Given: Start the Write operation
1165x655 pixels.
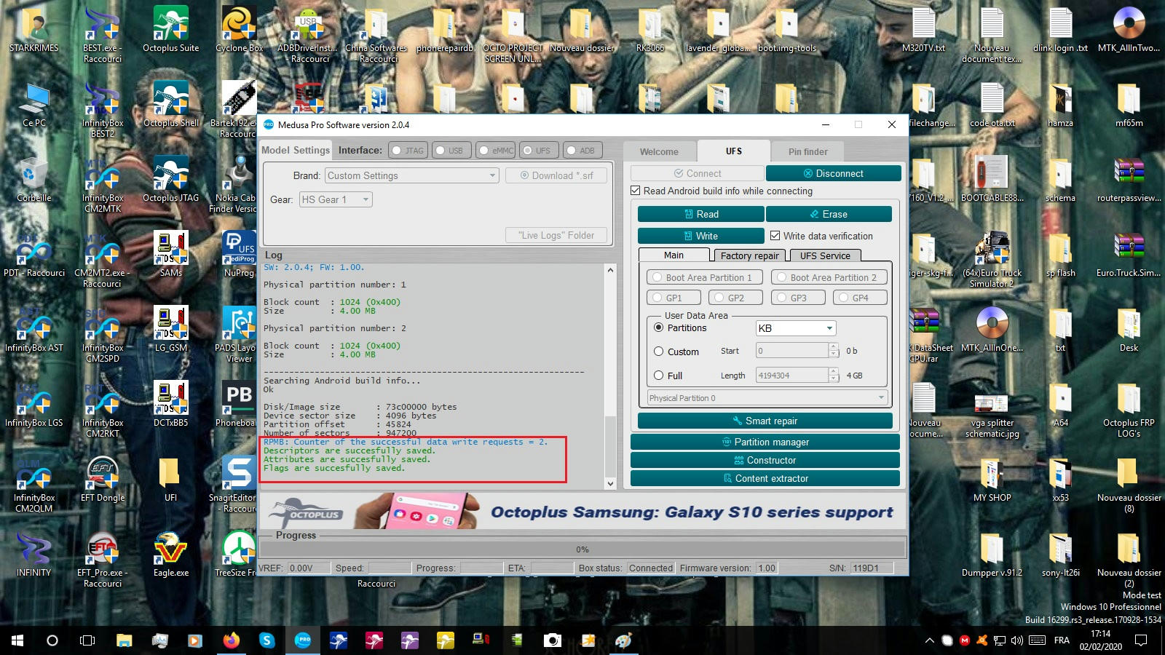Looking at the screenshot, I should [x=699, y=235].
